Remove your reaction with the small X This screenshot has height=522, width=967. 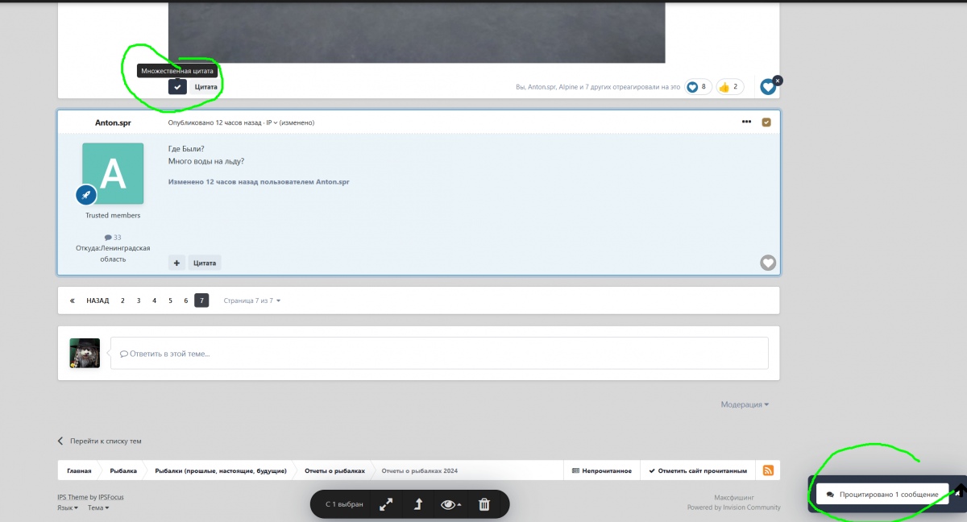pyautogui.click(x=777, y=81)
